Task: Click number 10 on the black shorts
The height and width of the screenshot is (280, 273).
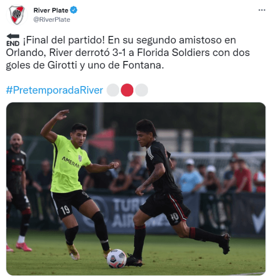Action: coord(175,217)
